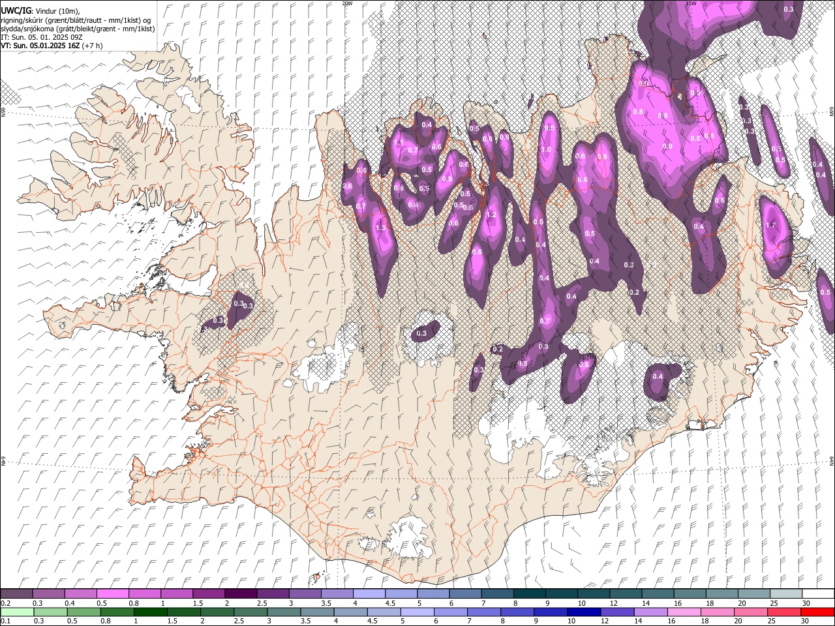Click the 1.2 precipitation value on the map
This screenshot has width=835, height=626.
coord(491,215)
